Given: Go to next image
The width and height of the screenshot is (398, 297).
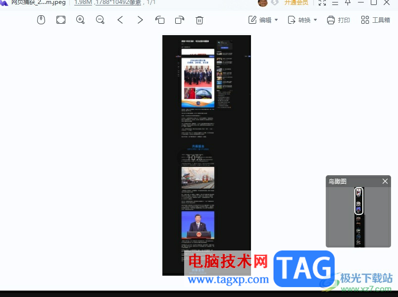Looking at the screenshot, I should [140, 20].
